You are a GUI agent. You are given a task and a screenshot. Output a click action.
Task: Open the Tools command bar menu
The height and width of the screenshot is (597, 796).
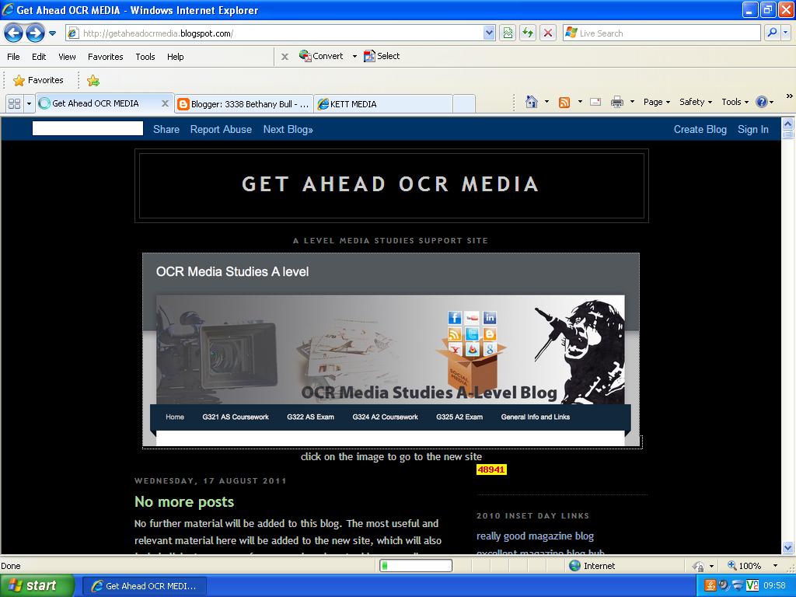[x=735, y=102]
